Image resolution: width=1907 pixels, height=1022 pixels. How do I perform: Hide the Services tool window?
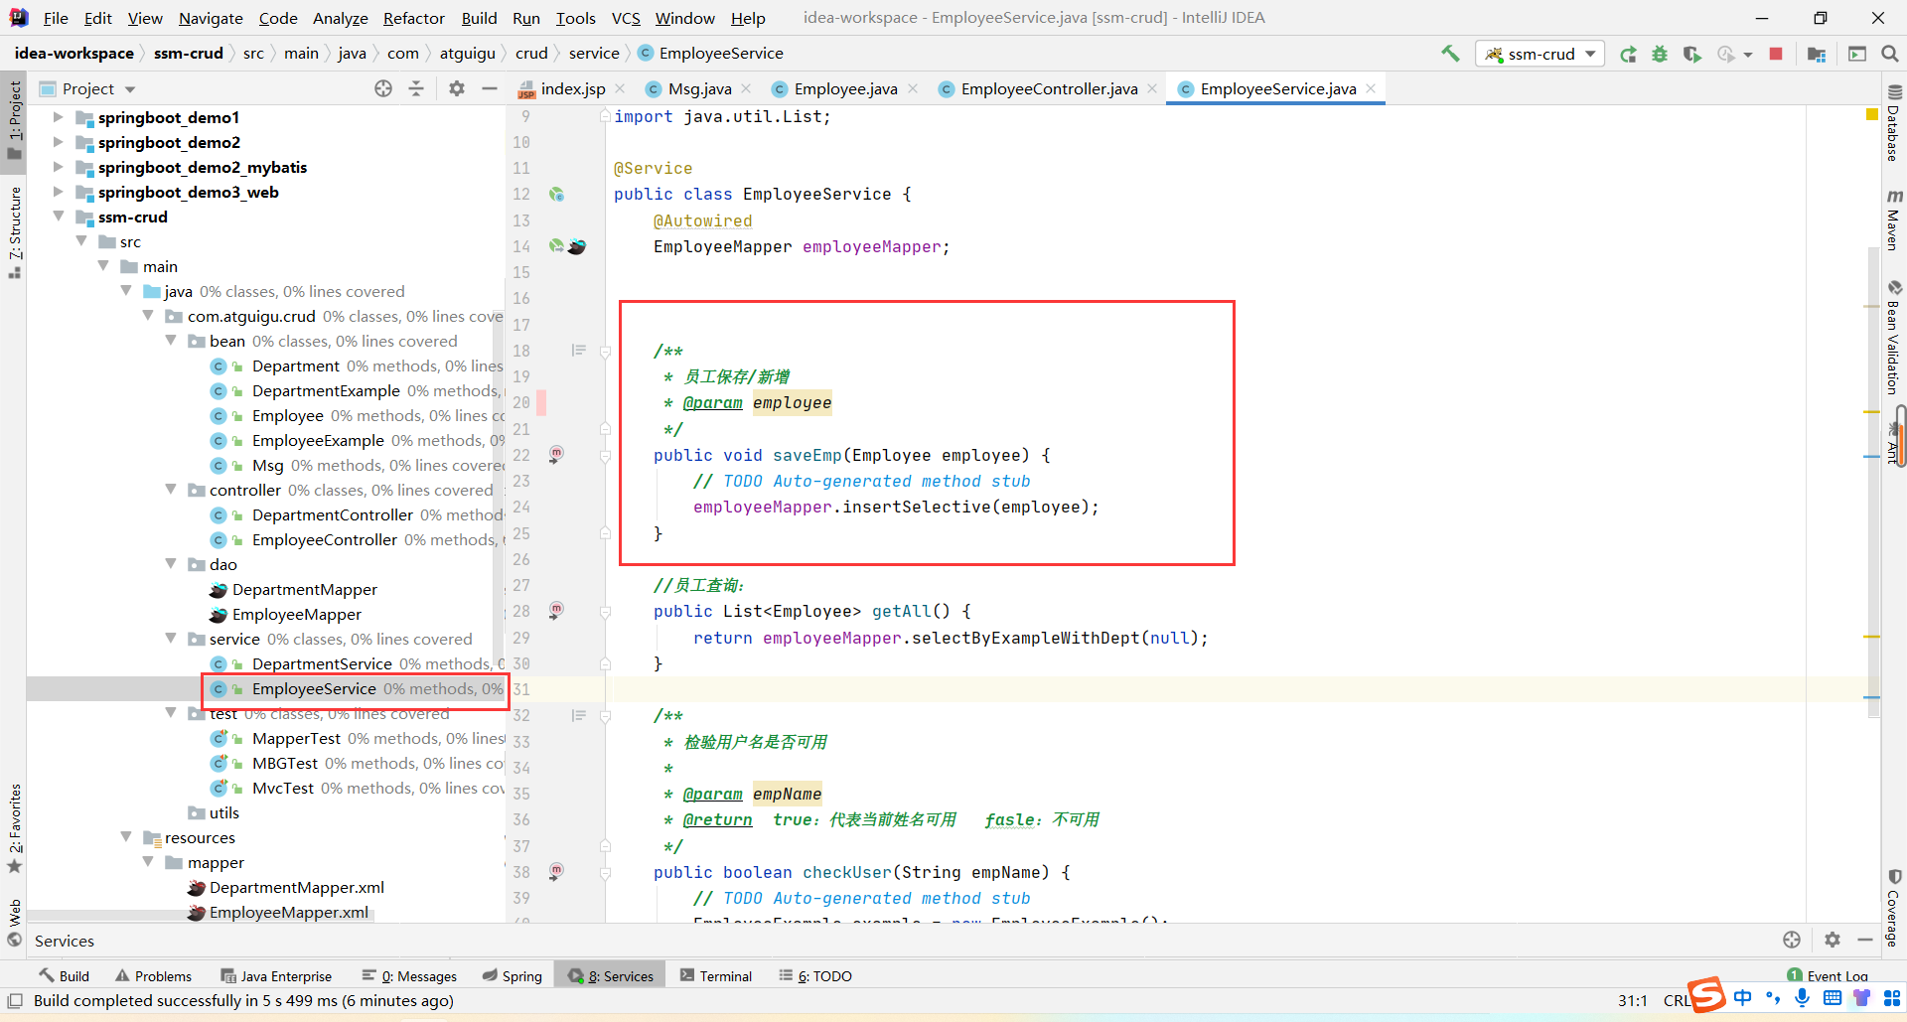coord(1865,940)
